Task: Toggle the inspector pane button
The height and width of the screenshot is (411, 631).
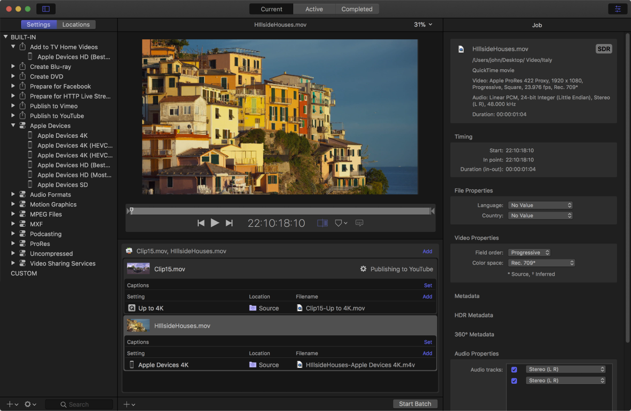Action: pyautogui.click(x=618, y=9)
